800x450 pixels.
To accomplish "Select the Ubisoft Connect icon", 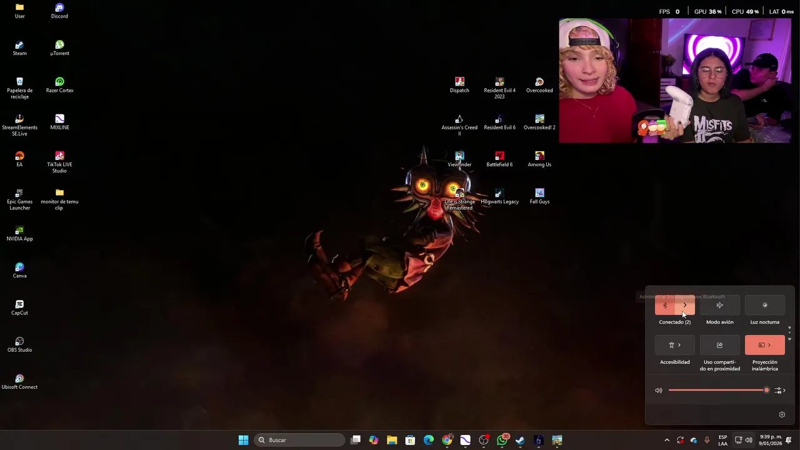I will coord(20,381).
